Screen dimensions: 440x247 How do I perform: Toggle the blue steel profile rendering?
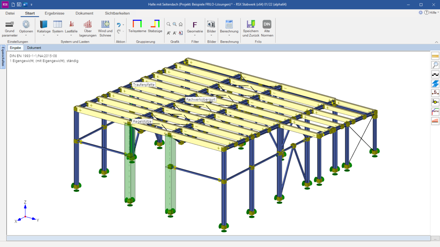pyautogui.click(x=435, y=83)
